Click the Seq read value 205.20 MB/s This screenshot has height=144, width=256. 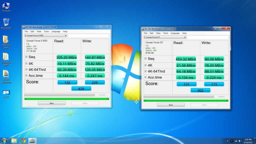(x=66, y=57)
